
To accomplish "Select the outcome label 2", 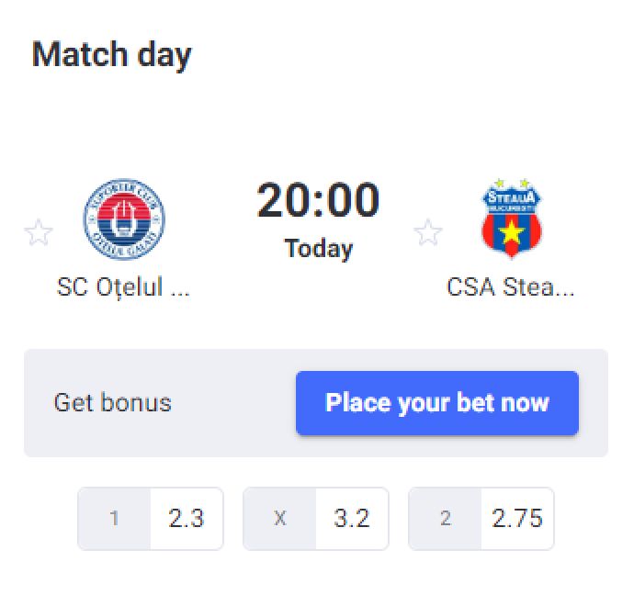I will tap(445, 518).
